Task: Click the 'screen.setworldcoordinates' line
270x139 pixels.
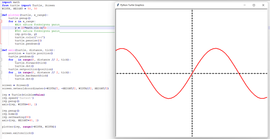Action: tap(56, 88)
